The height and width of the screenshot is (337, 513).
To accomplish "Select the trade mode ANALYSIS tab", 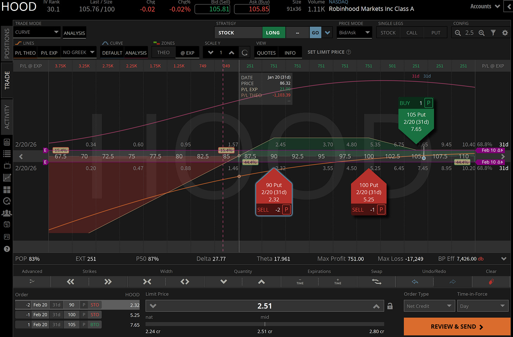I will point(74,33).
